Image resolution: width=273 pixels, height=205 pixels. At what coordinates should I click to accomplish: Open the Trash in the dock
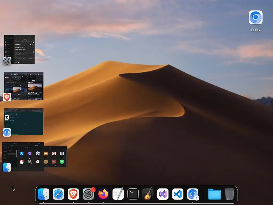(230, 194)
